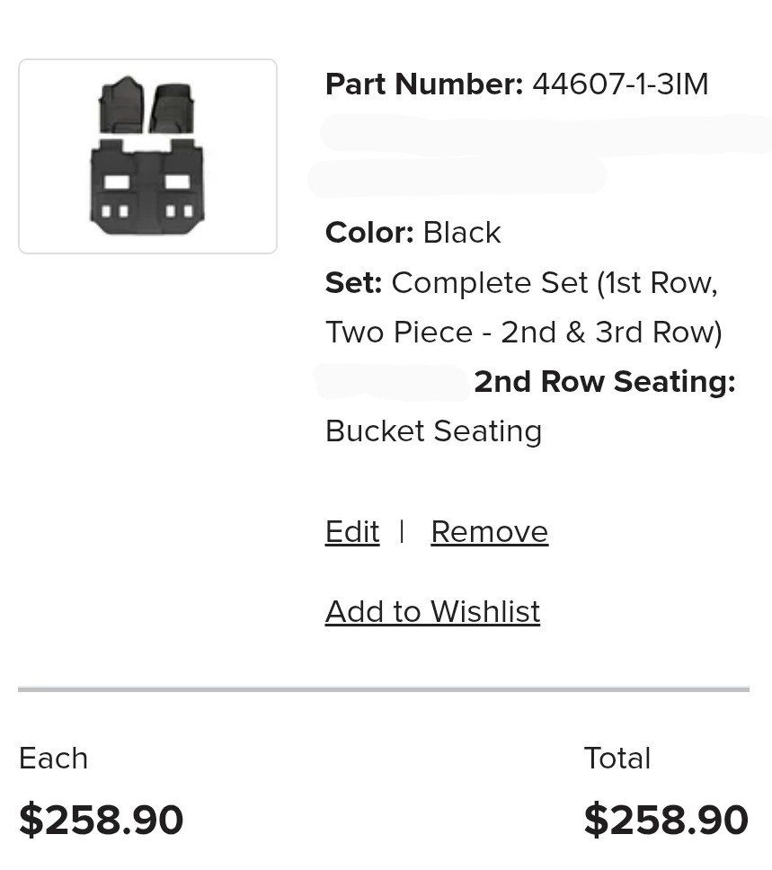The width and height of the screenshot is (772, 870).
Task: Click the Color label
Action: point(369,233)
